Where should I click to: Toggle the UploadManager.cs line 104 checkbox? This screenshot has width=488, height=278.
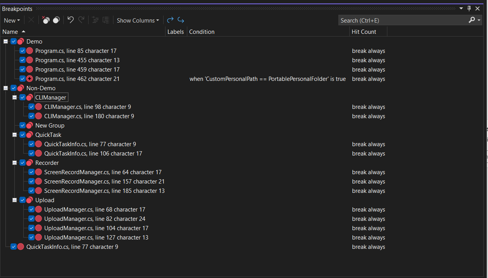(31, 228)
